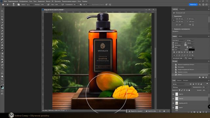Select the Hand tool
Screen dimensions: 210x118
[x=2, y=76]
